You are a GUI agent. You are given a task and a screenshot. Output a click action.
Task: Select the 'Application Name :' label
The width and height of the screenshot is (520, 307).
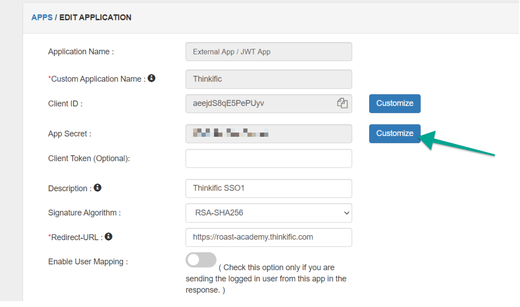click(x=81, y=52)
